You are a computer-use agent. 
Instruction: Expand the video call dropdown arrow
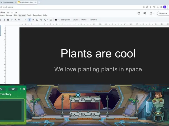[154, 13]
